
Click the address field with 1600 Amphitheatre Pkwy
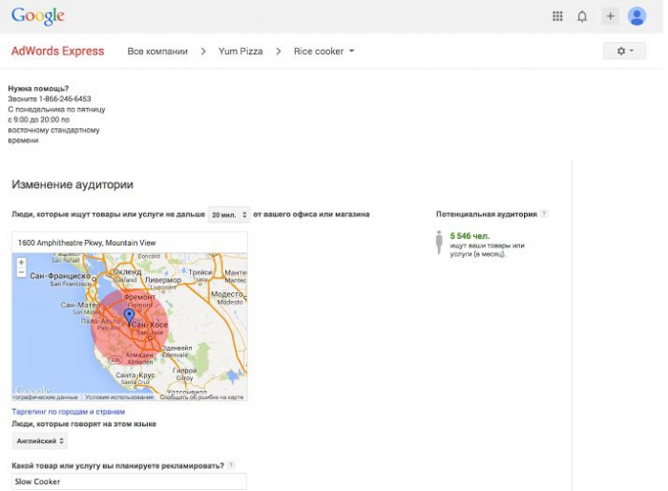pos(129,243)
